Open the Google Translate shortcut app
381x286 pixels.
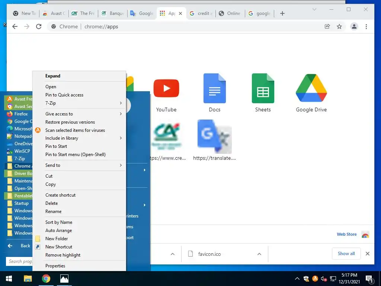(x=215, y=136)
